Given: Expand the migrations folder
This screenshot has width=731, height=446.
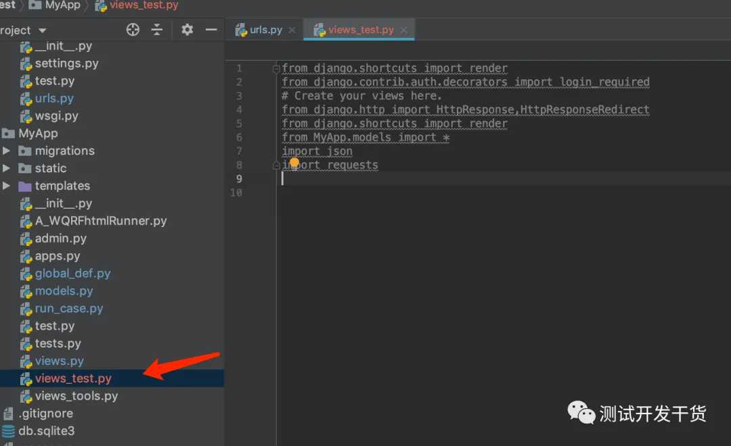Looking at the screenshot, I should [x=7, y=151].
